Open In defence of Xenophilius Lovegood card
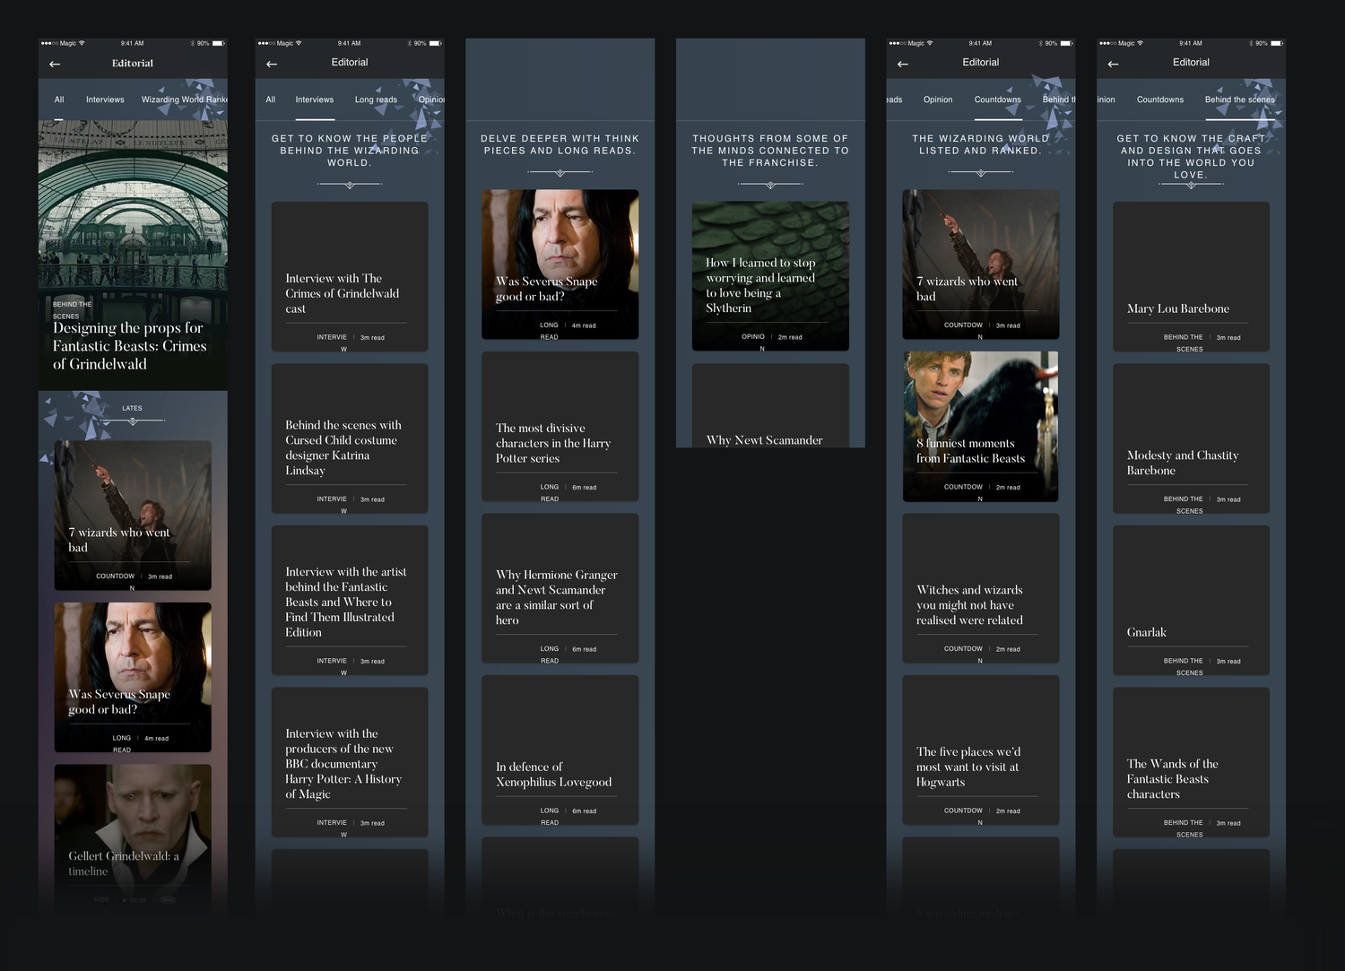This screenshot has width=1345, height=971. coord(560,750)
